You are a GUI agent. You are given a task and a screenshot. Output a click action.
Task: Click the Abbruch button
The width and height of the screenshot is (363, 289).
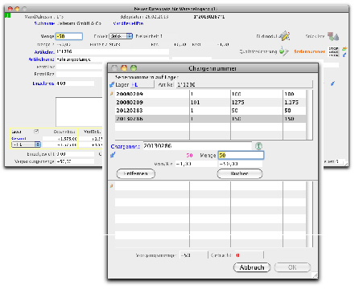pos(252,267)
